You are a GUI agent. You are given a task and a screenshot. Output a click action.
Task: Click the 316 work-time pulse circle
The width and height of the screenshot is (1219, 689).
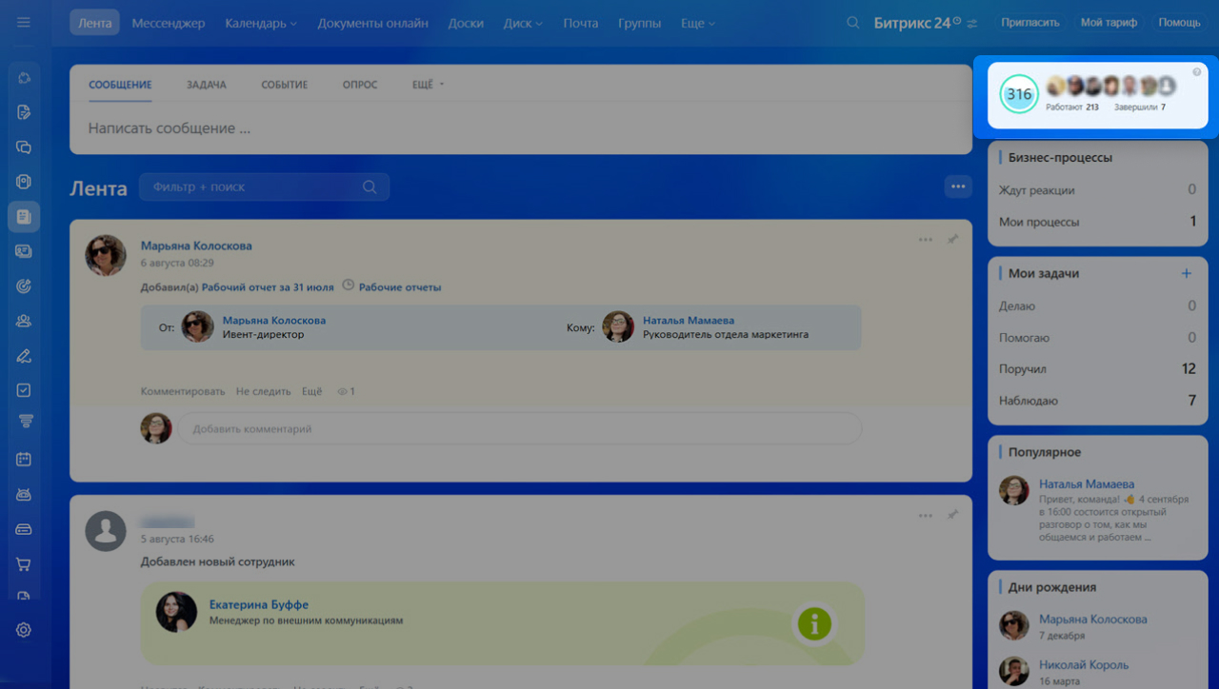(x=1019, y=94)
